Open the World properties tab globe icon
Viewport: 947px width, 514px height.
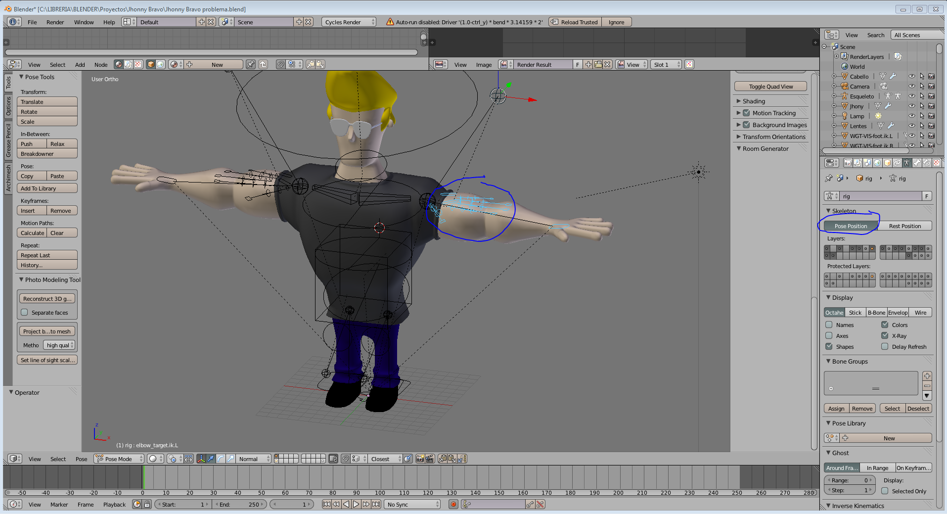(x=877, y=163)
